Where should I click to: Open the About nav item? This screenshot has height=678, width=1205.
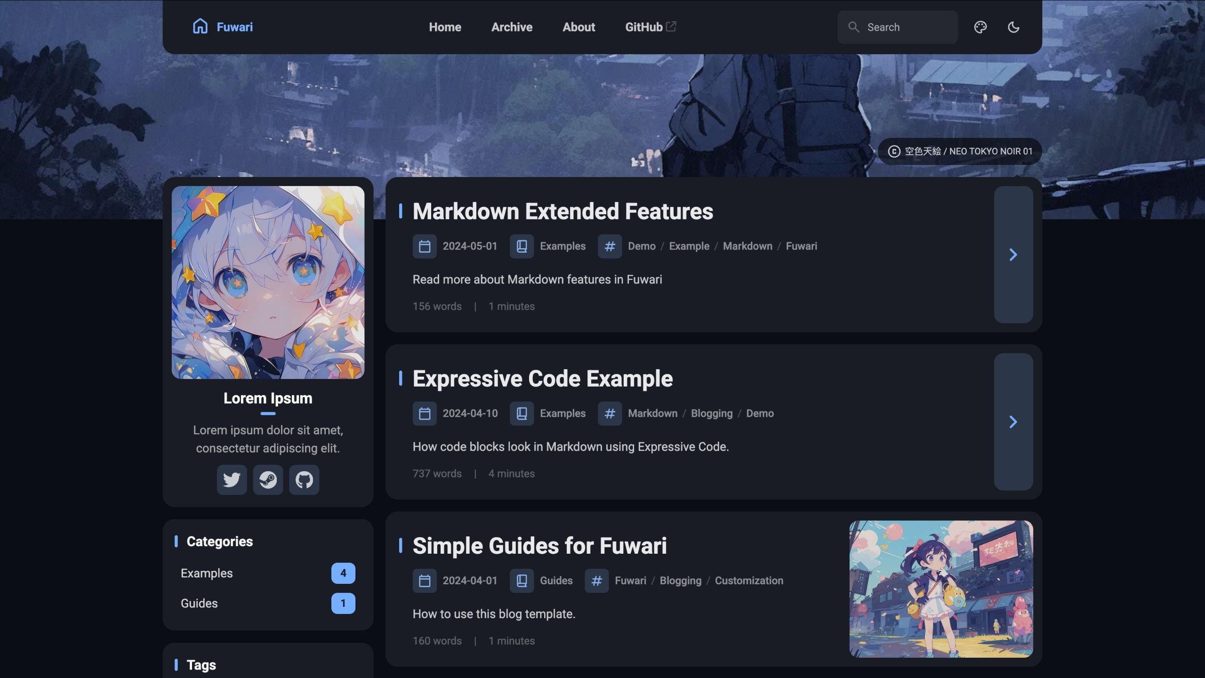(578, 27)
